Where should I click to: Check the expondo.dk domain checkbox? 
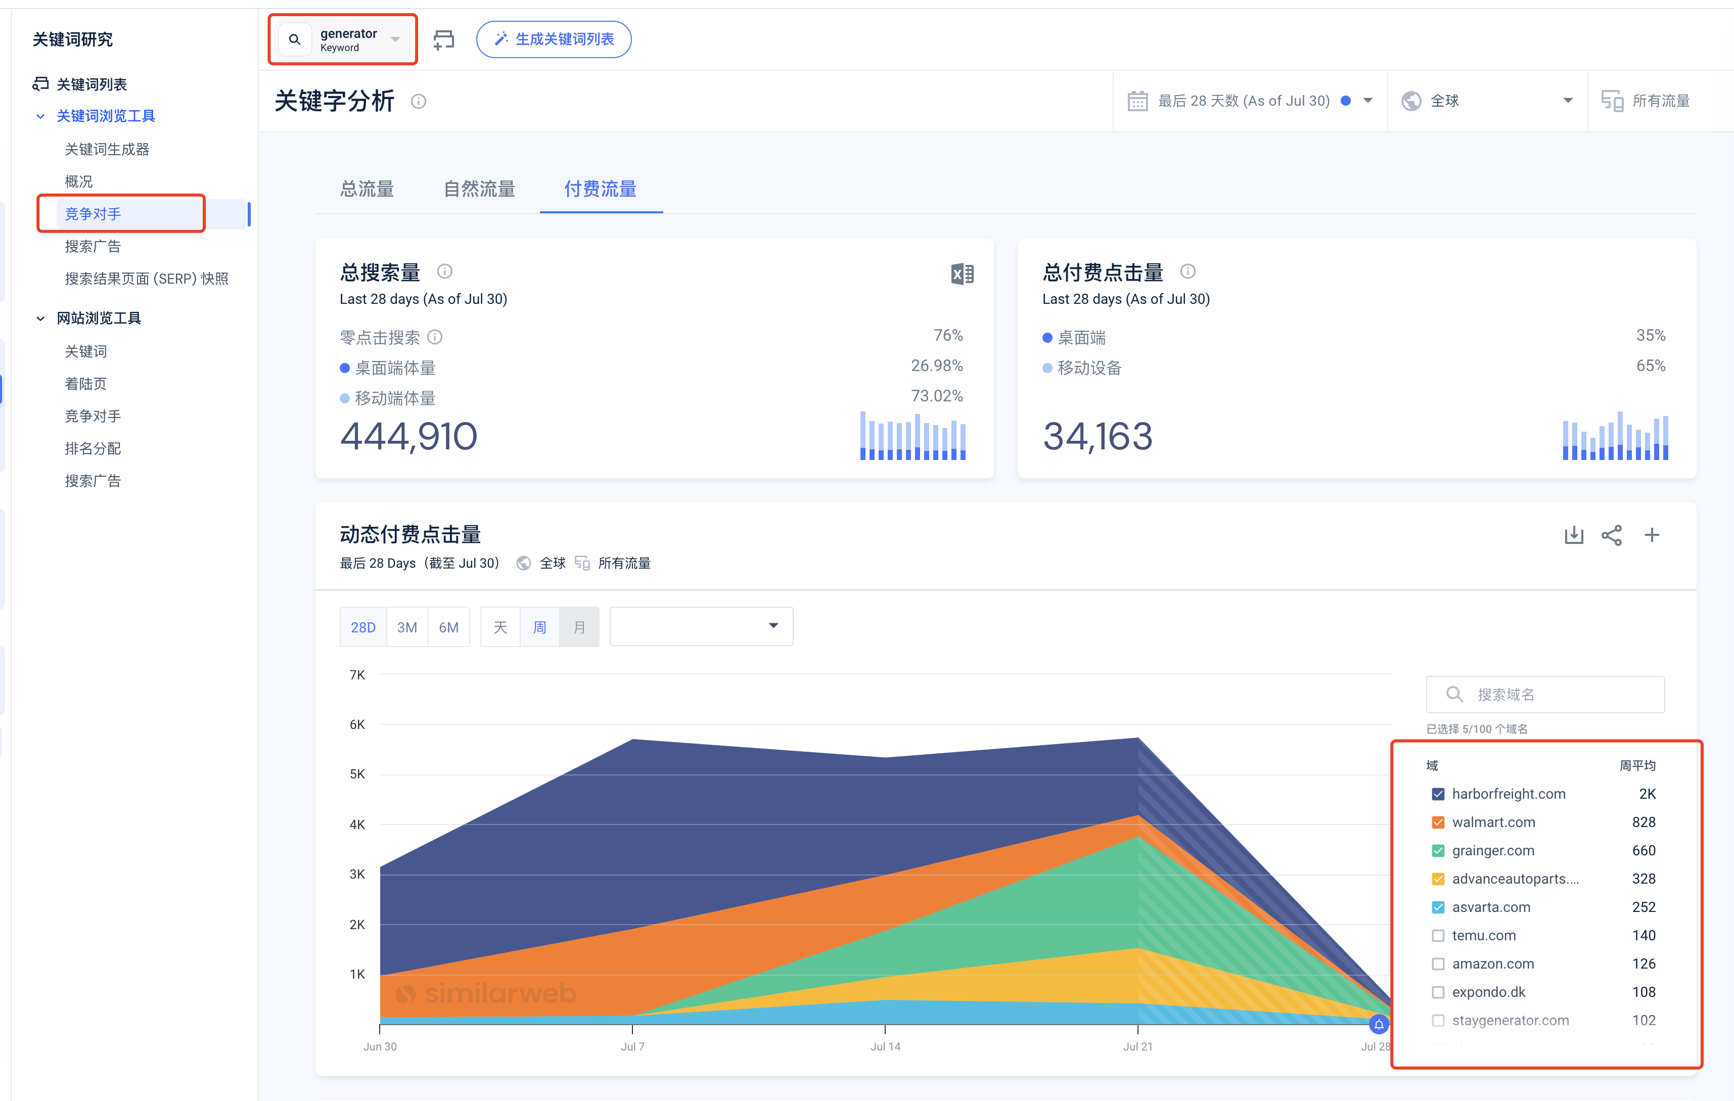1438,992
